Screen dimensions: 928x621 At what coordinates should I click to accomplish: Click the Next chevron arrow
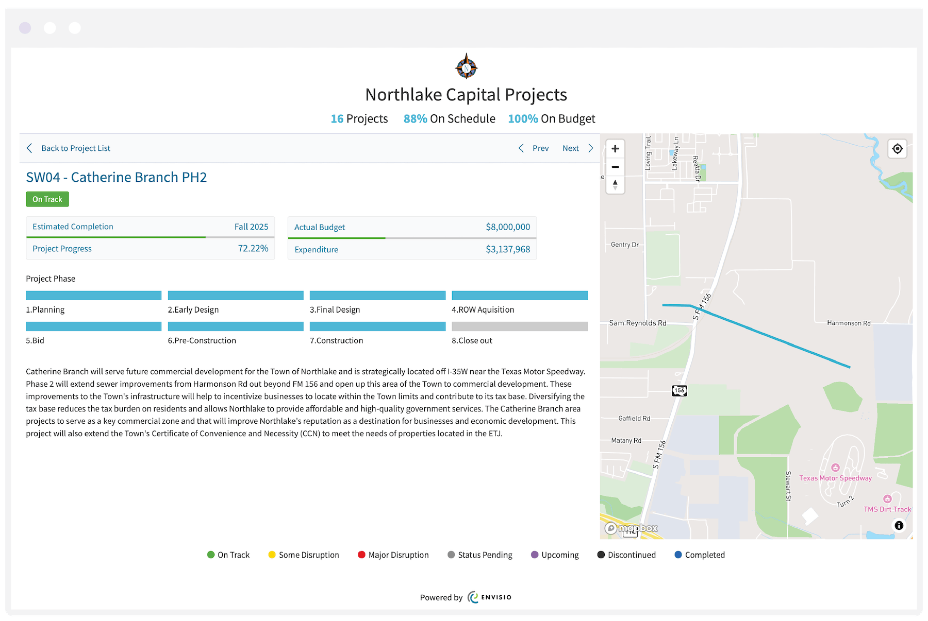pos(591,148)
